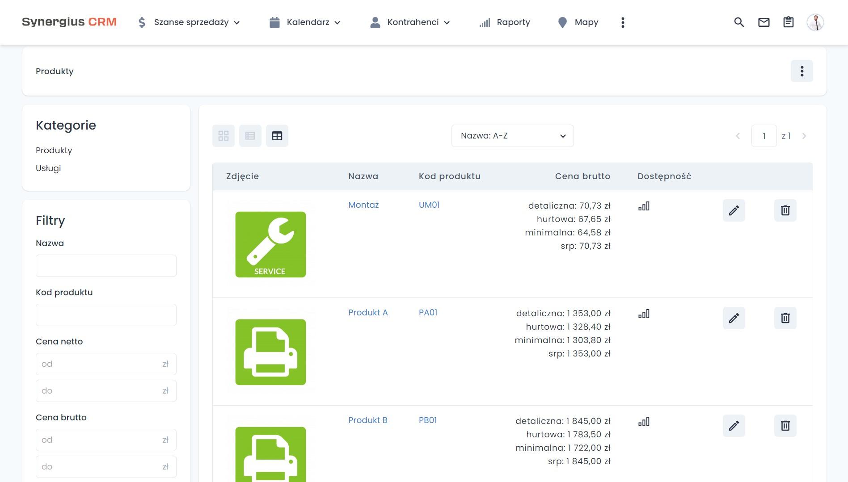The image size is (848, 482).
Task: Open the Nazwa: A-Z sort dropdown
Action: [512, 135]
